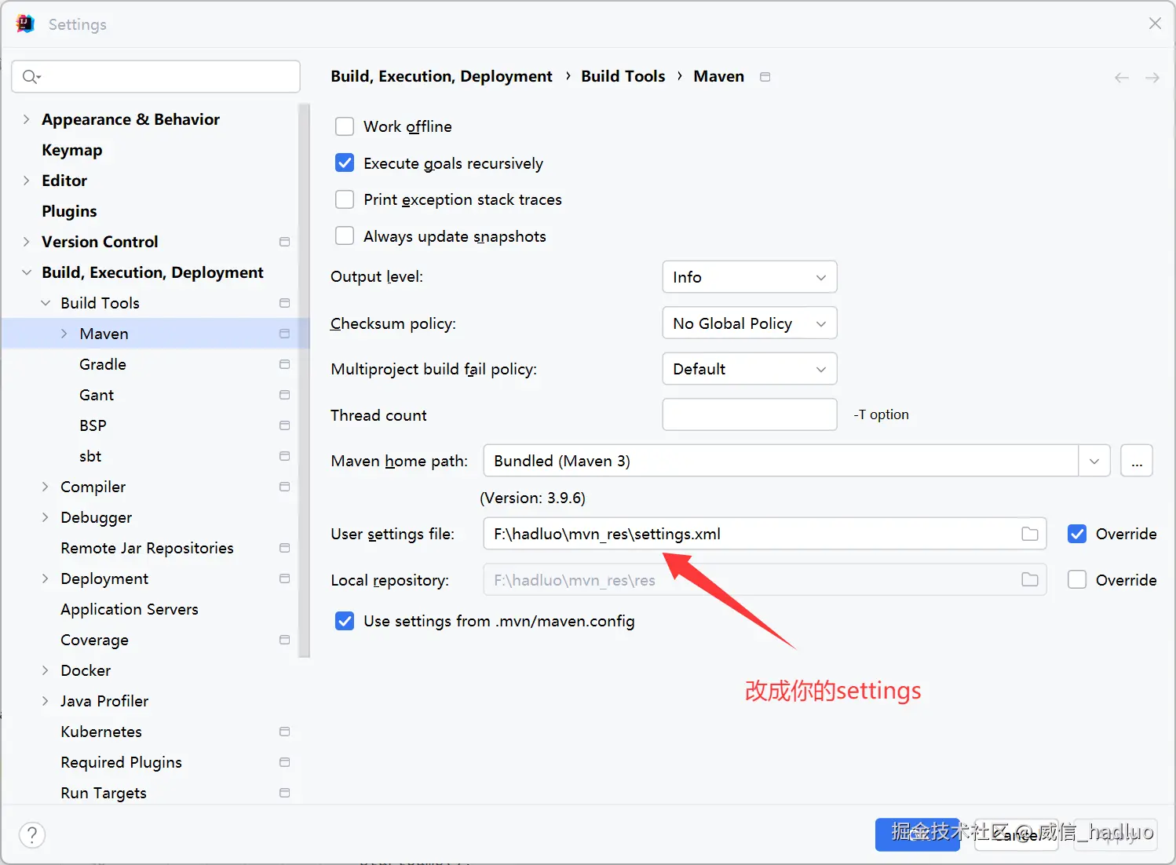Click the project icon on Deployment row

(x=285, y=578)
